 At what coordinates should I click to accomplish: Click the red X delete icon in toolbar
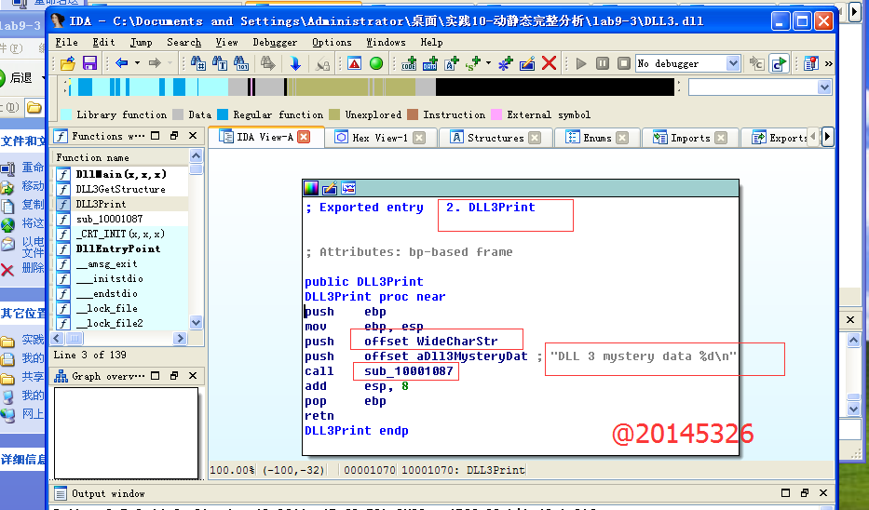550,63
